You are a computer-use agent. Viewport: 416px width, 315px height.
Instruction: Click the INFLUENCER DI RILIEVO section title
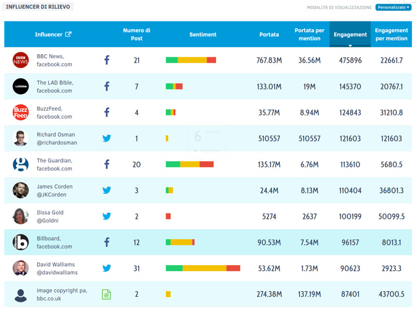[x=38, y=7]
